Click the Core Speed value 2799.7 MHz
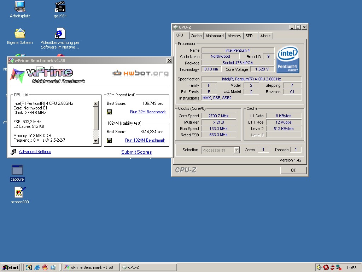The height and width of the screenshot is (272, 362). click(x=218, y=116)
